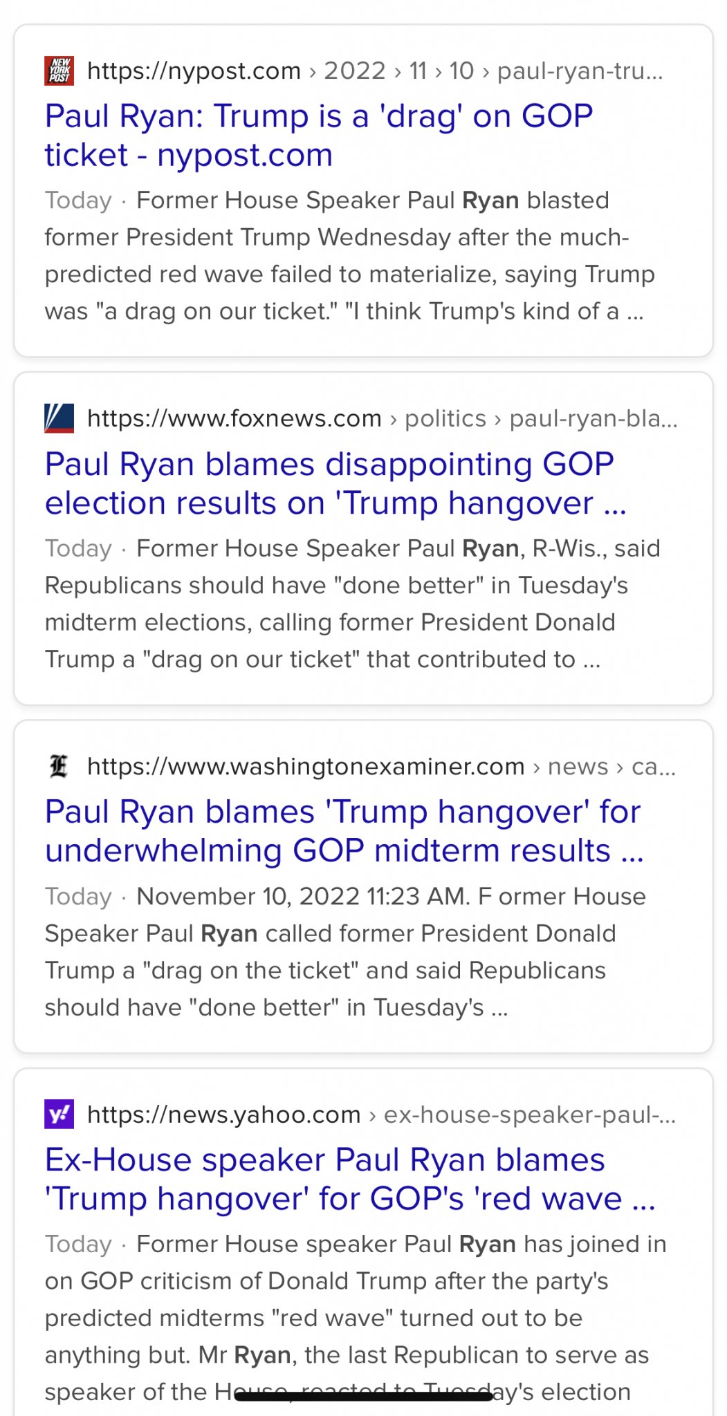
Task: Click the Fox News favicon
Action: (x=59, y=418)
